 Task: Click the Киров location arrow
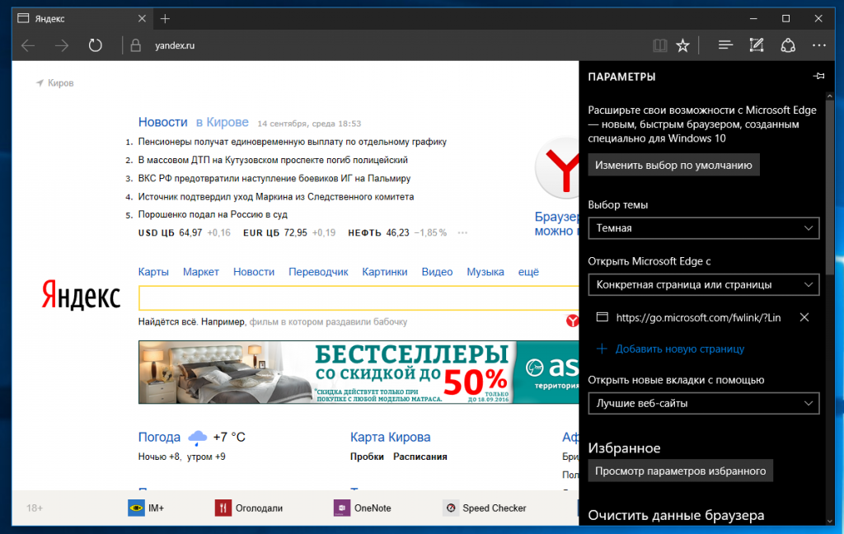pos(40,83)
